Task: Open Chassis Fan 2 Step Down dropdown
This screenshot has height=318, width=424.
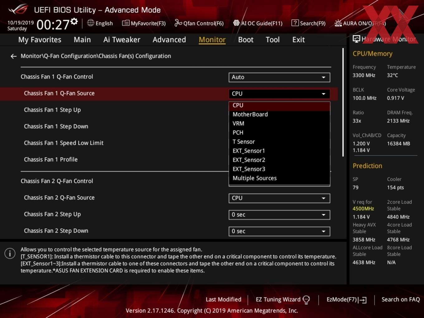Action: [x=279, y=231]
